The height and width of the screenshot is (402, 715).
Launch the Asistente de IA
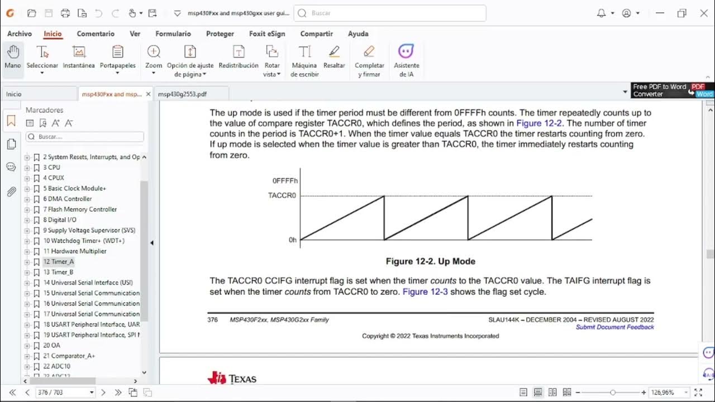click(406, 61)
